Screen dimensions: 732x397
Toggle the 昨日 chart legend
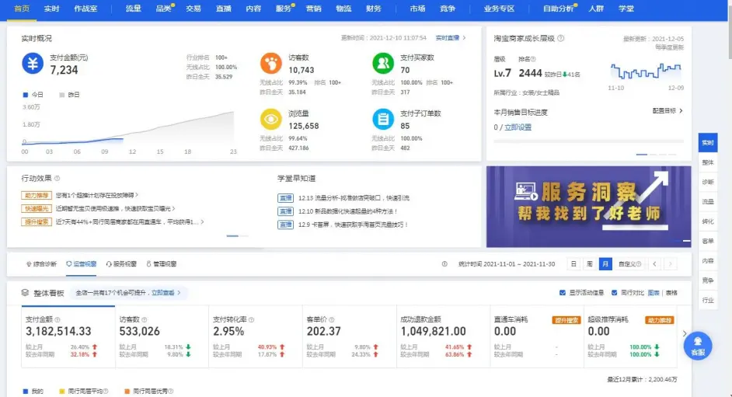click(x=69, y=95)
